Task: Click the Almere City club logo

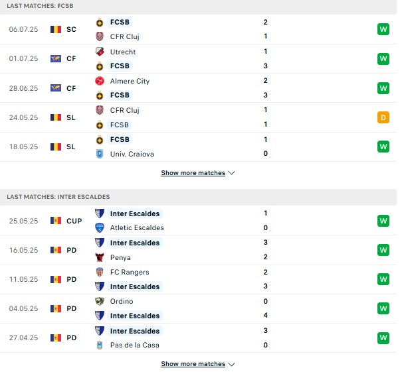Action: (x=100, y=81)
